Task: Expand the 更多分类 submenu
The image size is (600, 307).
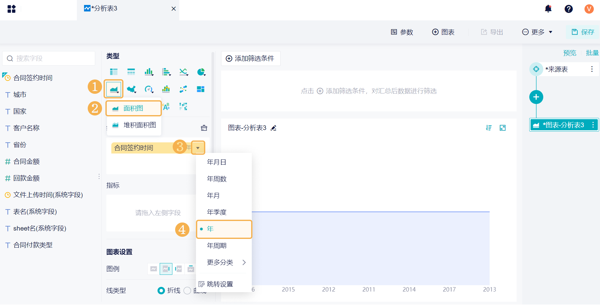Action: click(224, 262)
